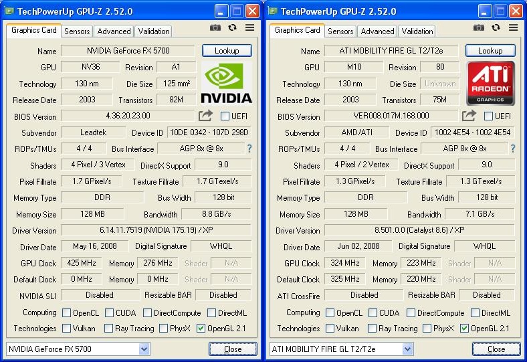Toggle Vulkan checkbox in ATI window
This screenshot has width=527, height=362.
(x=330, y=328)
